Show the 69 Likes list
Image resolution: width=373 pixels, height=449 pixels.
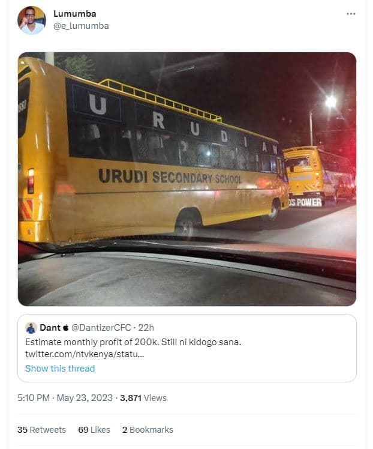point(94,430)
